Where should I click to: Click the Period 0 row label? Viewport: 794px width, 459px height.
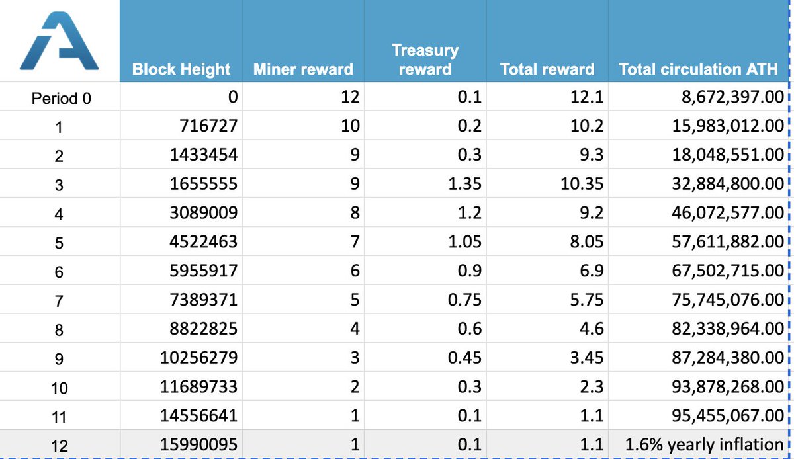(60, 98)
